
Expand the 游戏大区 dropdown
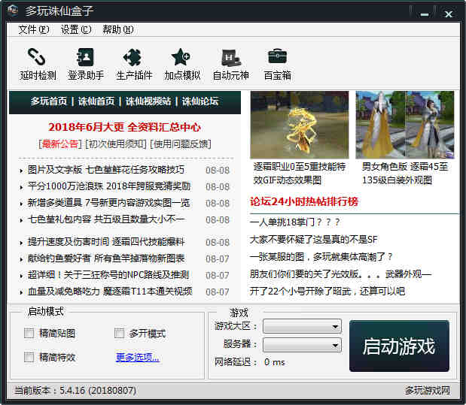(x=302, y=327)
